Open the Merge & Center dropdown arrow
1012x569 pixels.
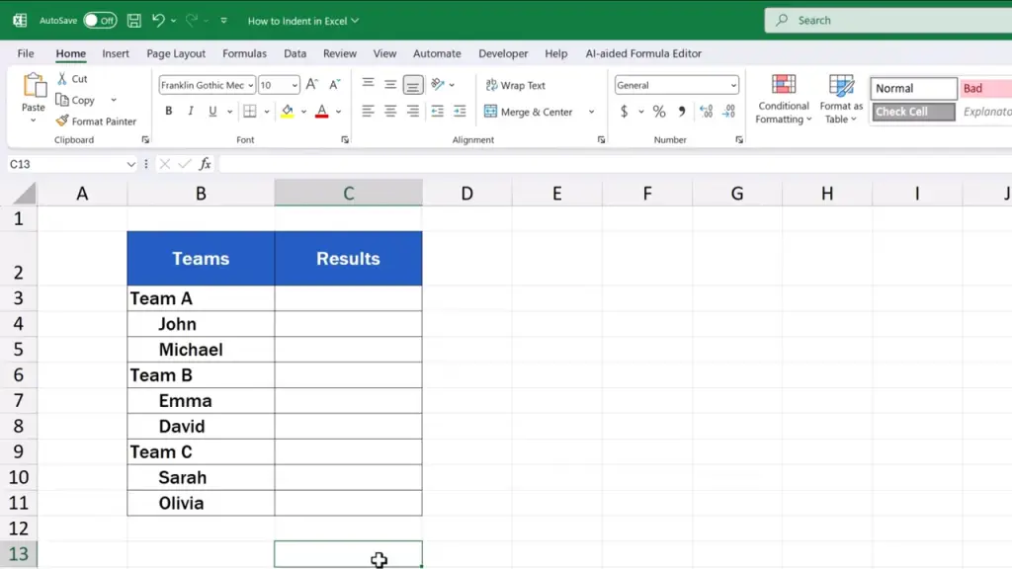592,113
